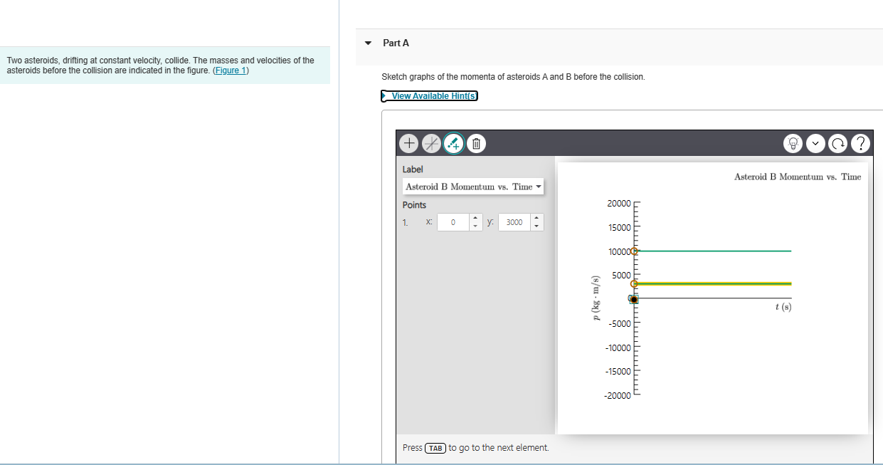883x465 pixels.
Task: Redo using the circular arrow icon
Action: [x=837, y=143]
